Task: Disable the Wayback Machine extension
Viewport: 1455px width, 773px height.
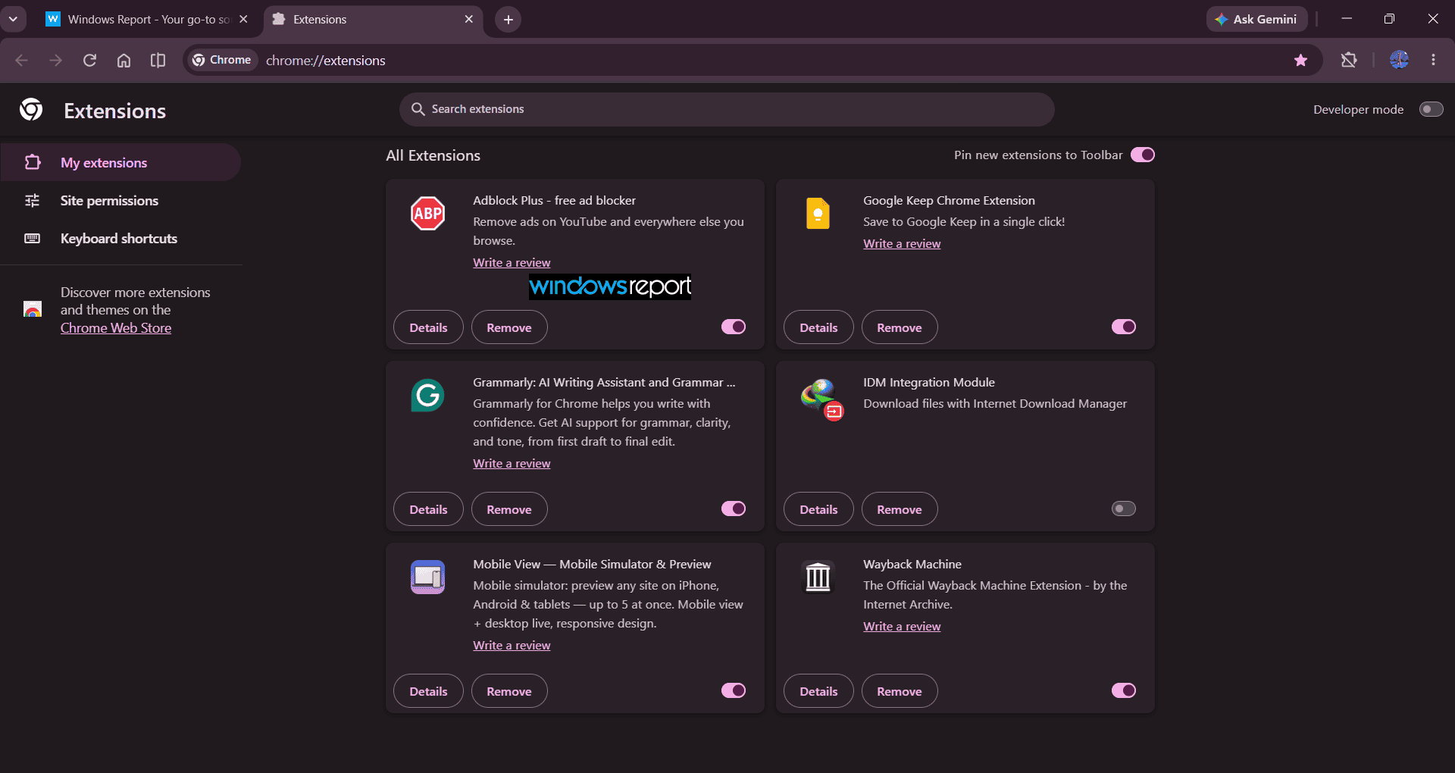Action: [1124, 690]
